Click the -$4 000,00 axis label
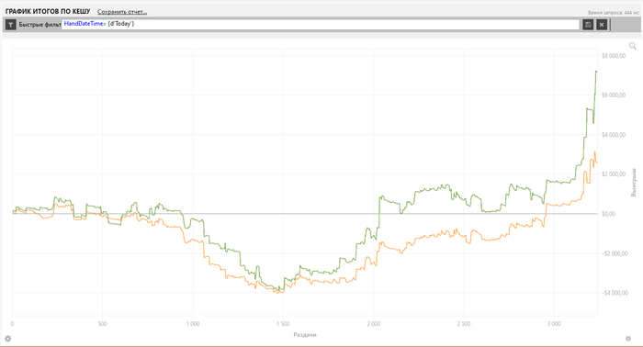Image resolution: width=643 pixels, height=347 pixels. point(615,293)
